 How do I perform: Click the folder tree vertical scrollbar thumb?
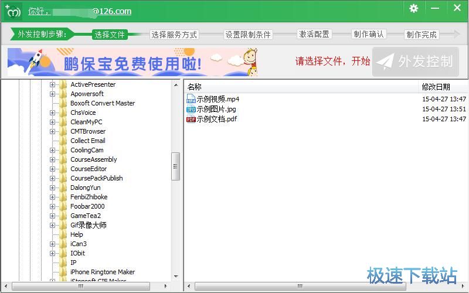pyautogui.click(x=175, y=166)
